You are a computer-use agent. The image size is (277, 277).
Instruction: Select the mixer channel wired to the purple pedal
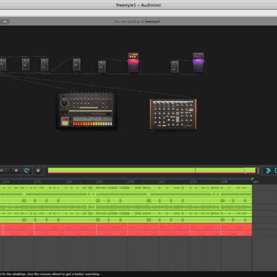click(x=175, y=67)
